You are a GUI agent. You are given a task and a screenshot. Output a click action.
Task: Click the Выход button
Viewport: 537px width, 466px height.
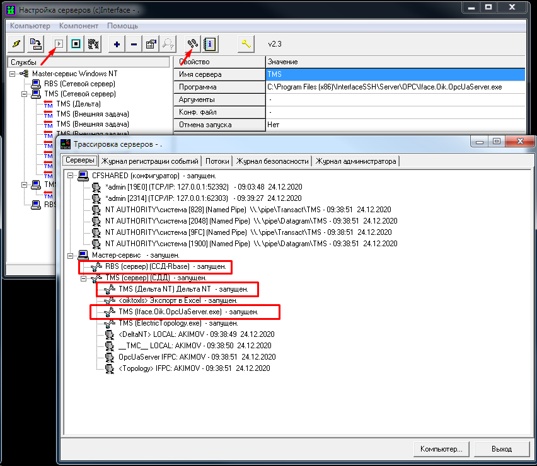501,449
